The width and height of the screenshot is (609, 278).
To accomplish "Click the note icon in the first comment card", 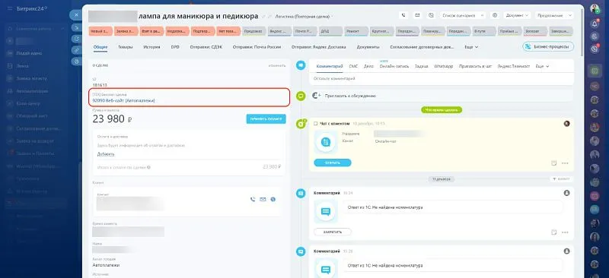I will point(554,232).
